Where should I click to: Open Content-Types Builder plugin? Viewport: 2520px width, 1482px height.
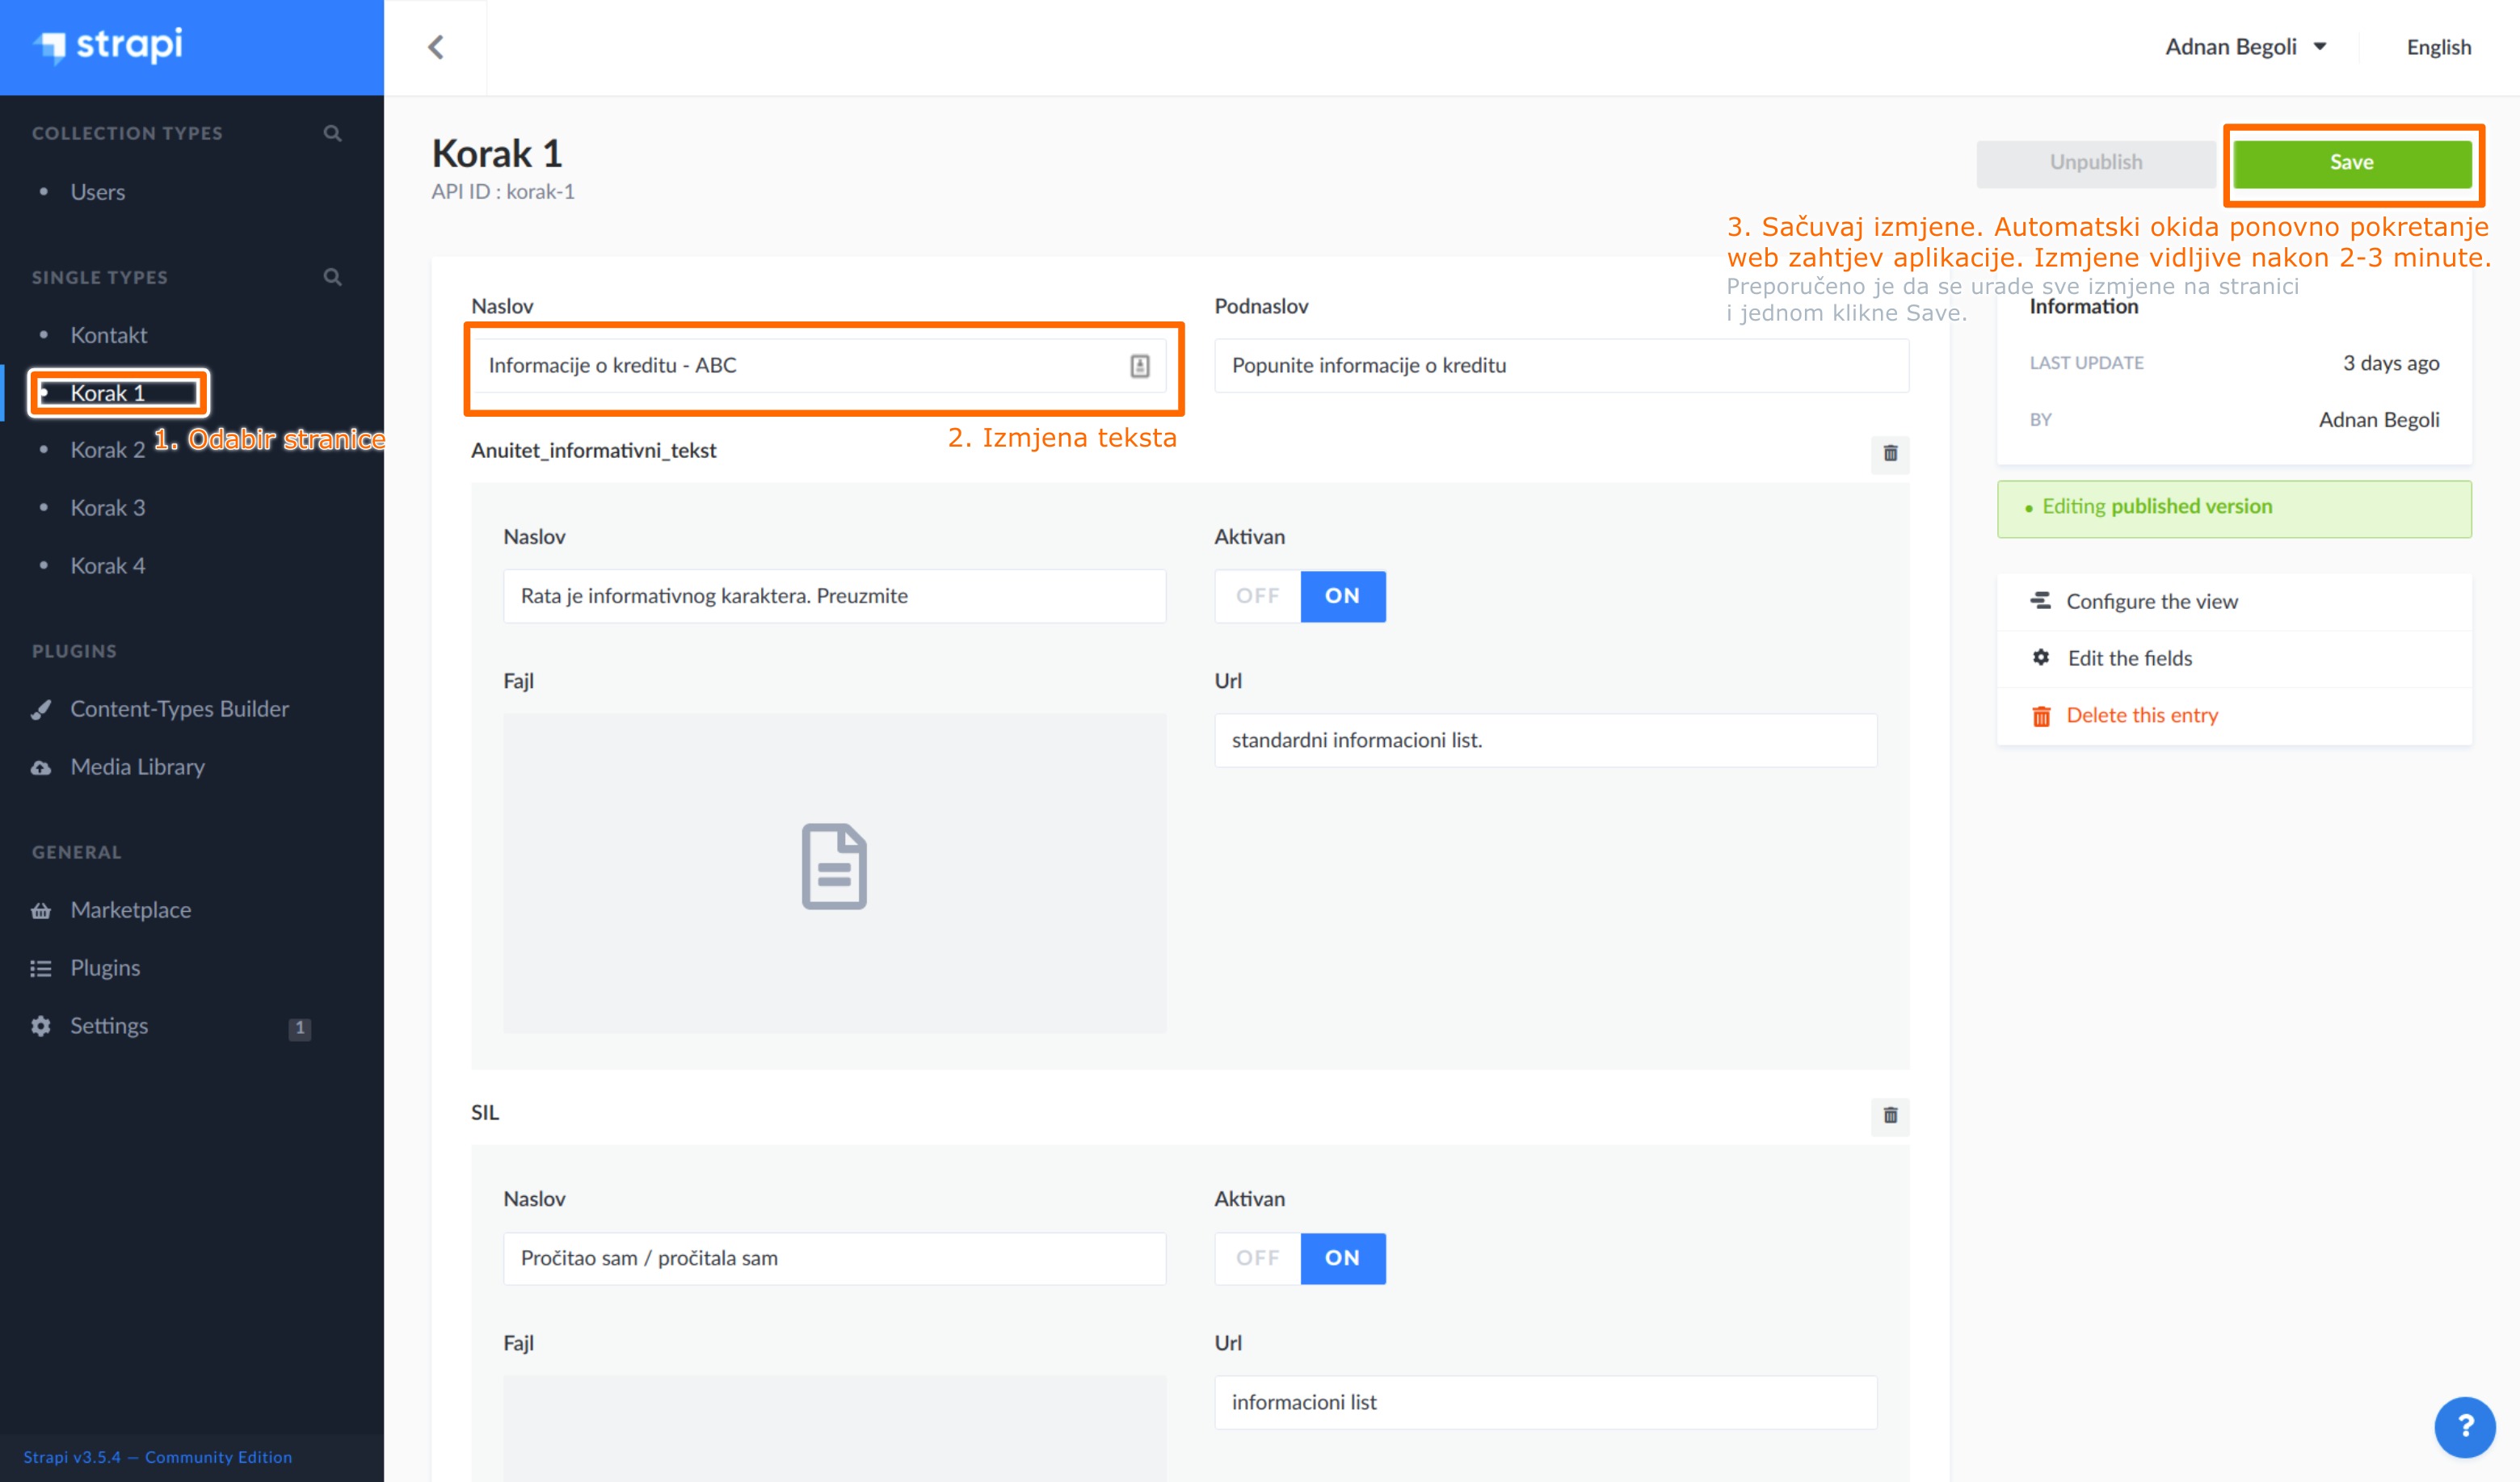click(179, 708)
